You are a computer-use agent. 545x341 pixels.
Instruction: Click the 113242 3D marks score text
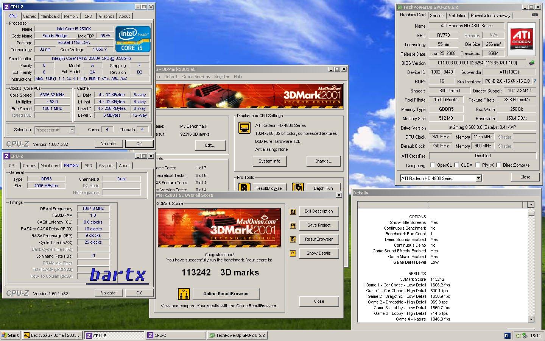coord(220,272)
